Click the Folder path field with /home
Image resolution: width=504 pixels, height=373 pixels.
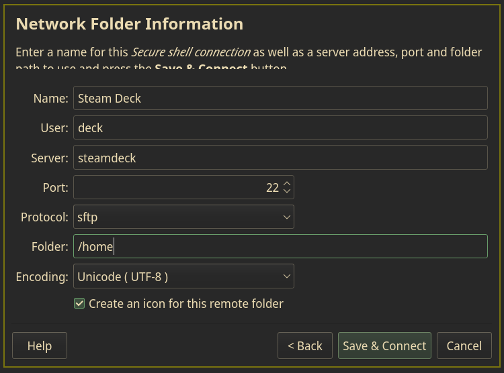[x=280, y=246]
